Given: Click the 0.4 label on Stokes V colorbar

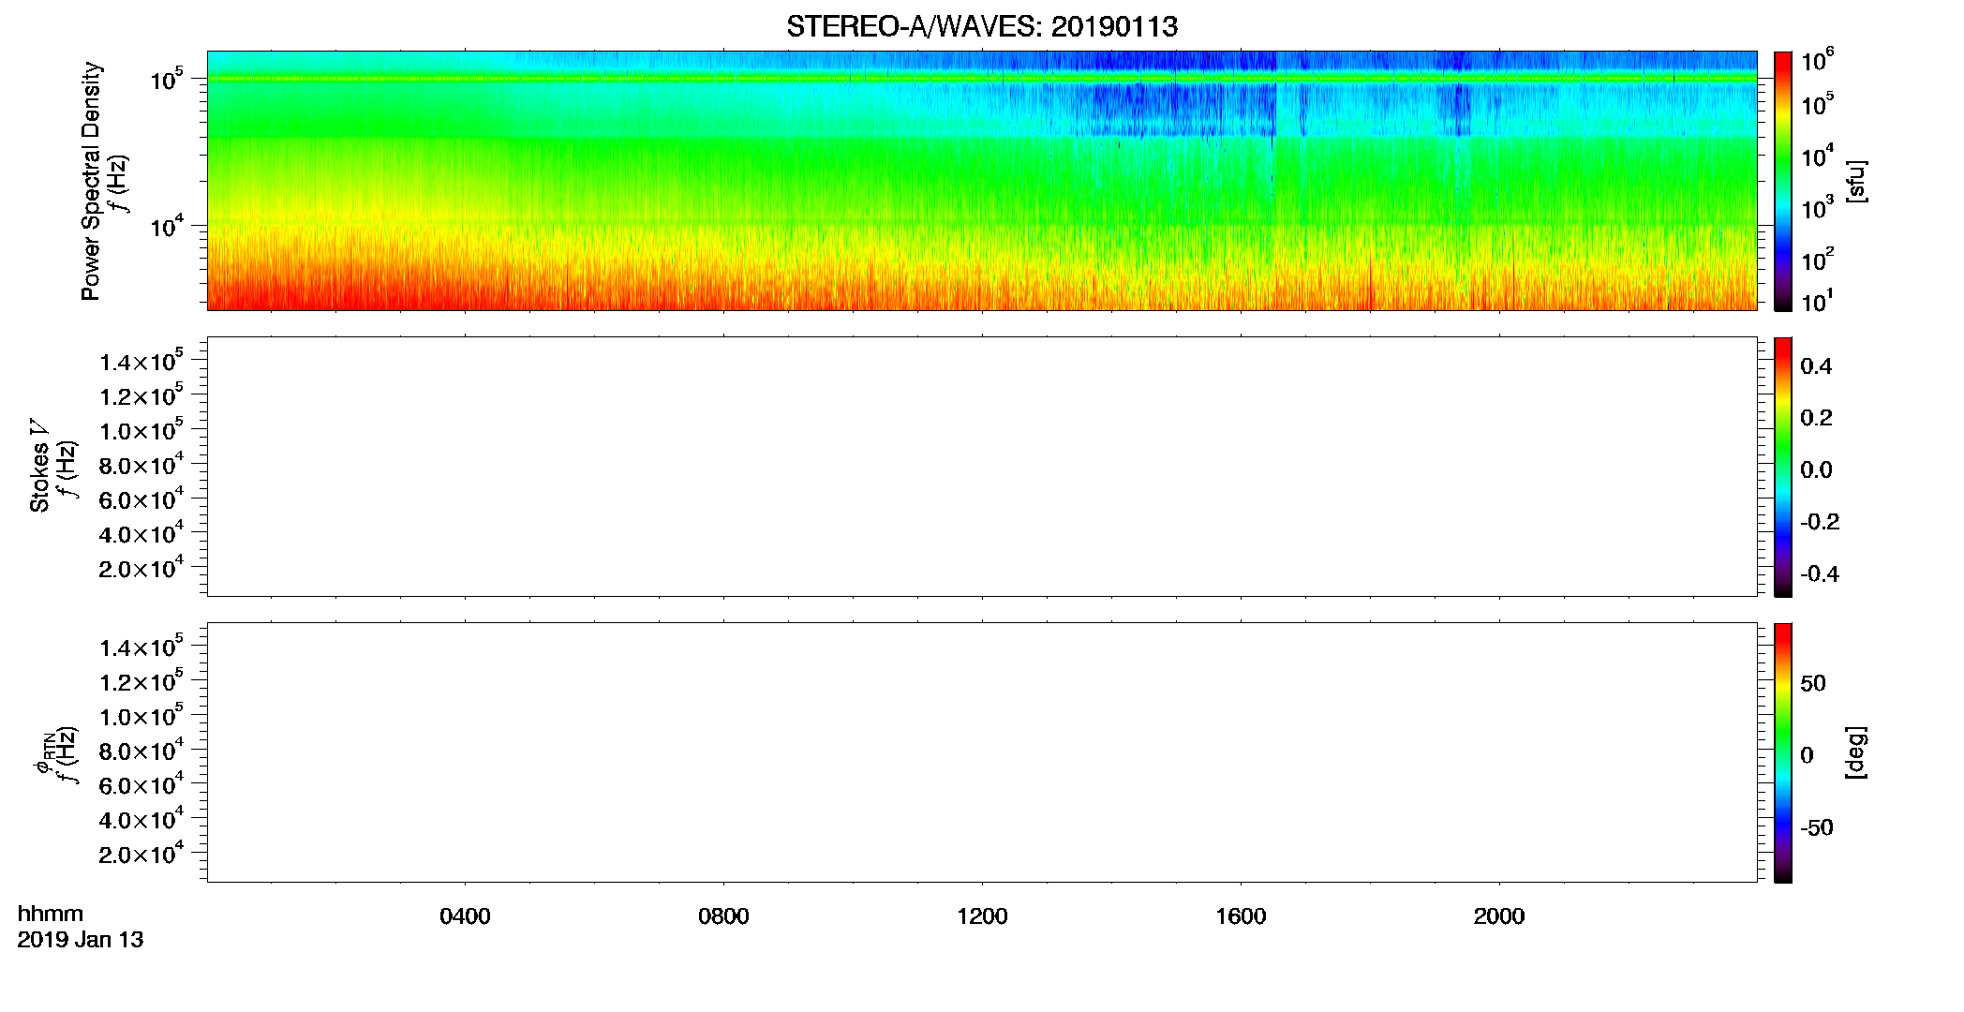Looking at the screenshot, I should (x=1816, y=366).
